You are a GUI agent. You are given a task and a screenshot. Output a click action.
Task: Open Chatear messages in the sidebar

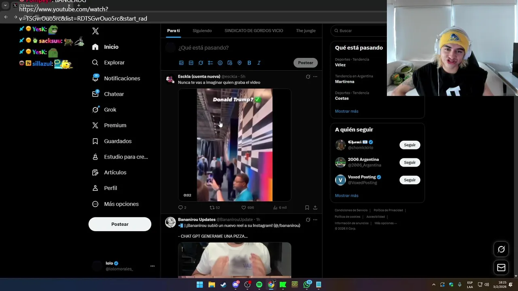[108, 94]
